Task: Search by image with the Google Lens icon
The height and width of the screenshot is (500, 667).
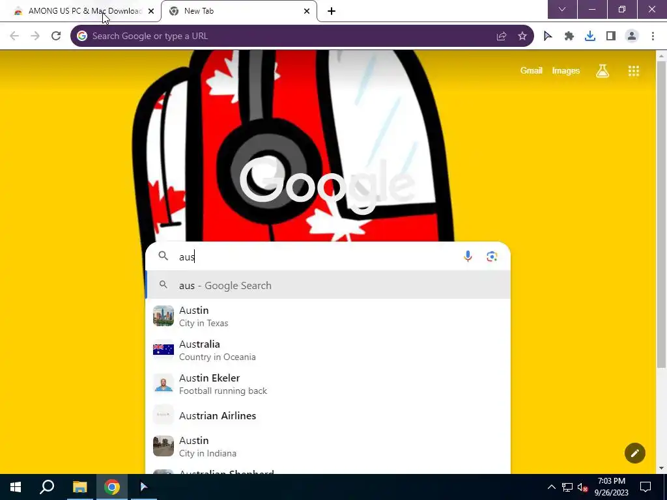Action: tap(492, 257)
